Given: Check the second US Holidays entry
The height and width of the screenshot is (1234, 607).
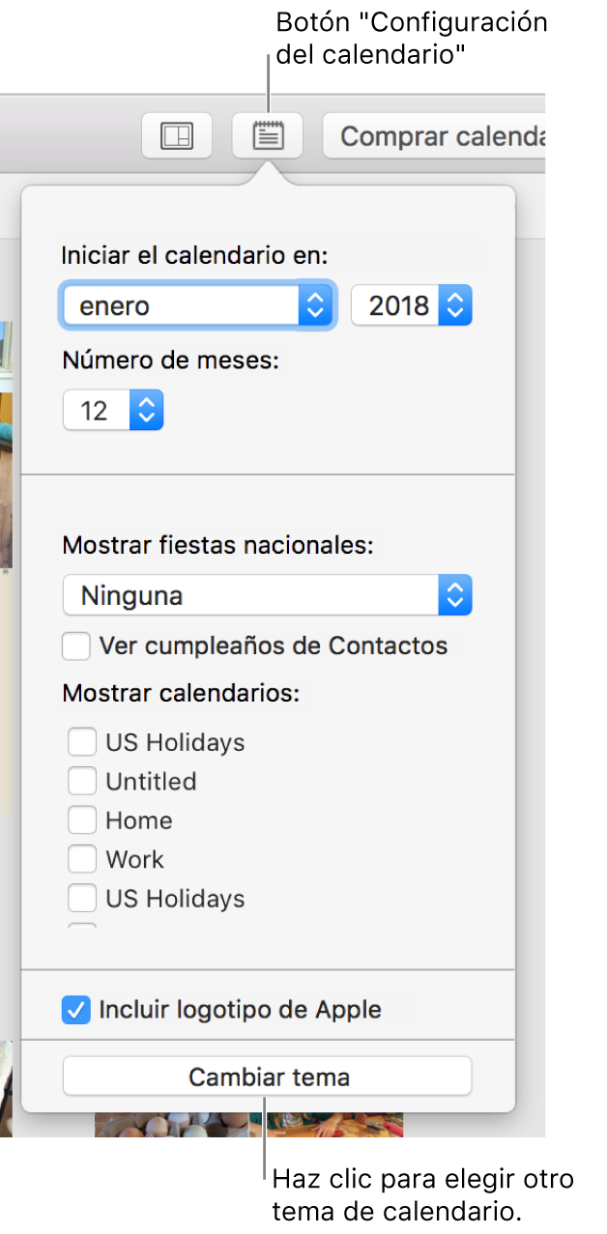Looking at the screenshot, I should [x=82, y=898].
